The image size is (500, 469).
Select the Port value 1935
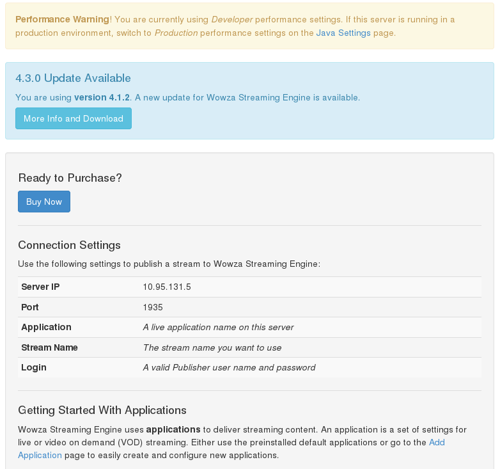(x=153, y=307)
